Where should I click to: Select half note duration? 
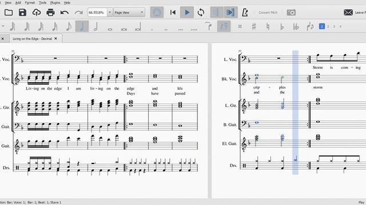tap(96, 27)
